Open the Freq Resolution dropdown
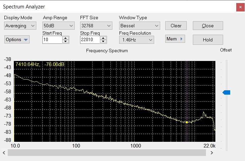The height and width of the screenshot is (161, 245). [x=136, y=40]
